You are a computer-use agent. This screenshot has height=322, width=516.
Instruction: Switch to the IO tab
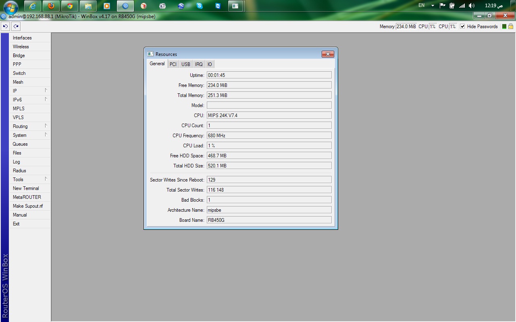(x=210, y=64)
